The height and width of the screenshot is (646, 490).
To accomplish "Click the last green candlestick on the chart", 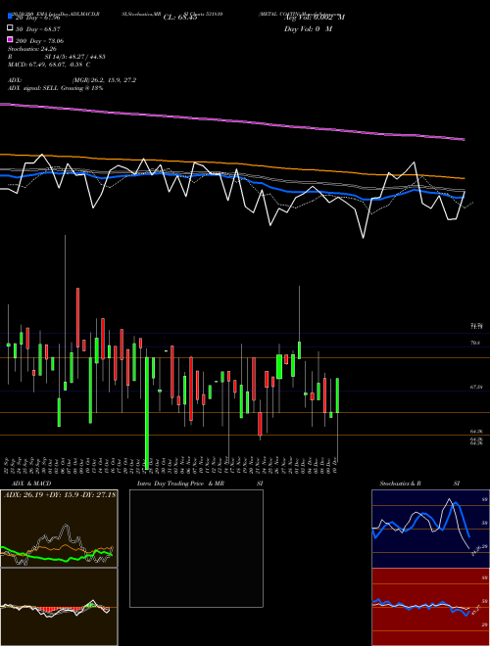I will (x=337, y=395).
